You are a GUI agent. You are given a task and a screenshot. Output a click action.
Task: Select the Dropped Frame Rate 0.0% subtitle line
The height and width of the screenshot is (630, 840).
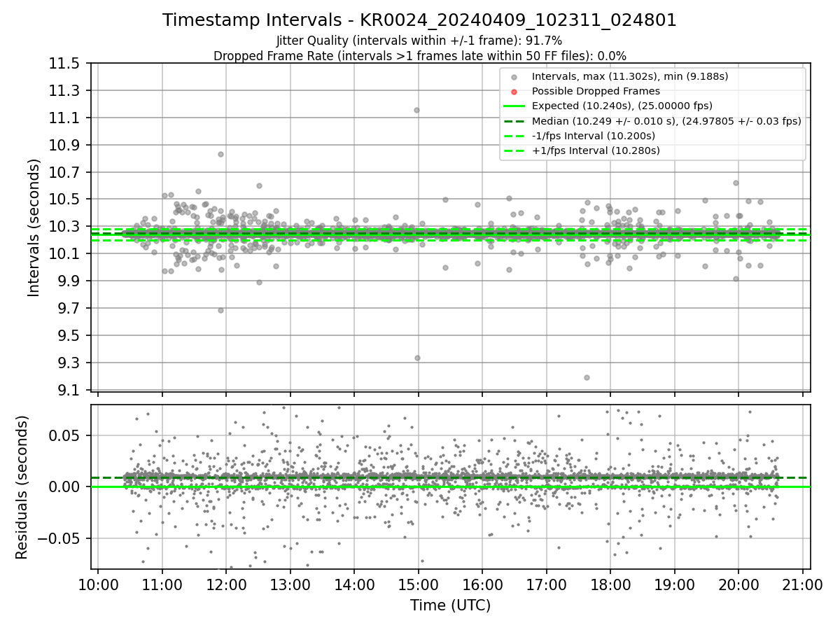(419, 56)
